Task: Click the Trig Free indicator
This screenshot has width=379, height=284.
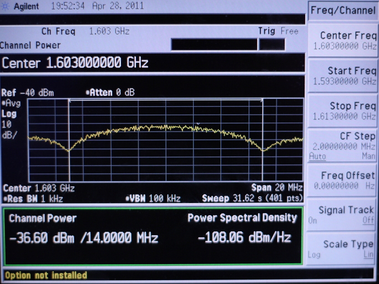Action: 278,32
